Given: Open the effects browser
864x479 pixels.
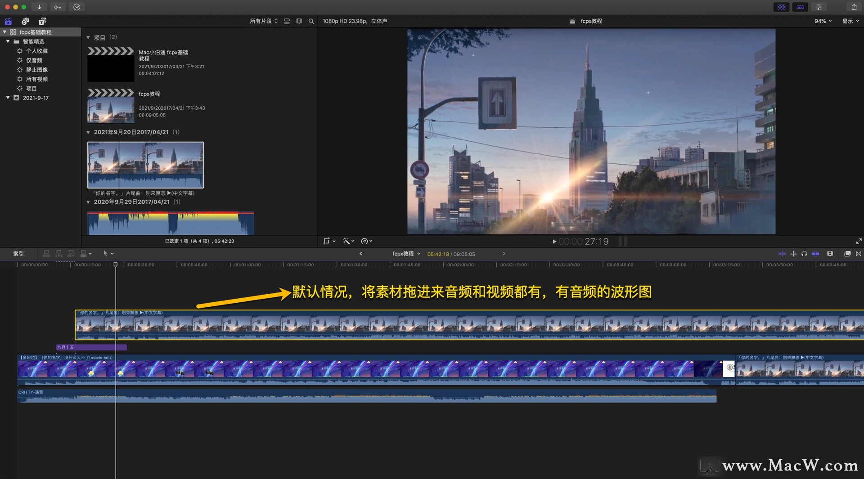Looking at the screenshot, I should (847, 254).
